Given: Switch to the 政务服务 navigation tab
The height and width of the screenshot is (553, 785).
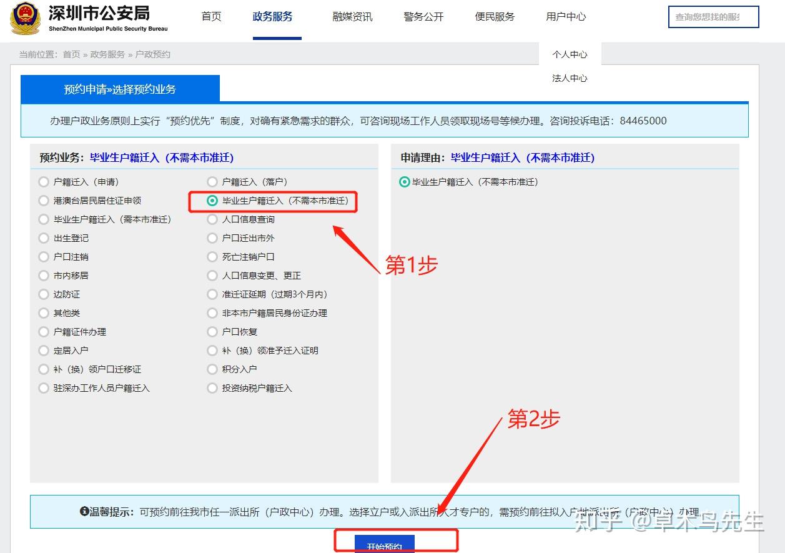Looking at the screenshot, I should click(273, 17).
